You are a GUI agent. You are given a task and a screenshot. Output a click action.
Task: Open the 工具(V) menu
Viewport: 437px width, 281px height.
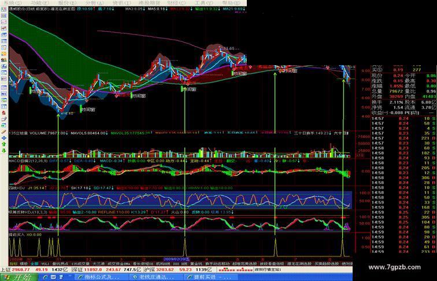(x=205, y=3)
